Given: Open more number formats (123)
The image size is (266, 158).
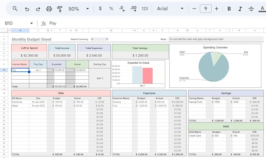Looking at the screenshot, I should (144, 9).
